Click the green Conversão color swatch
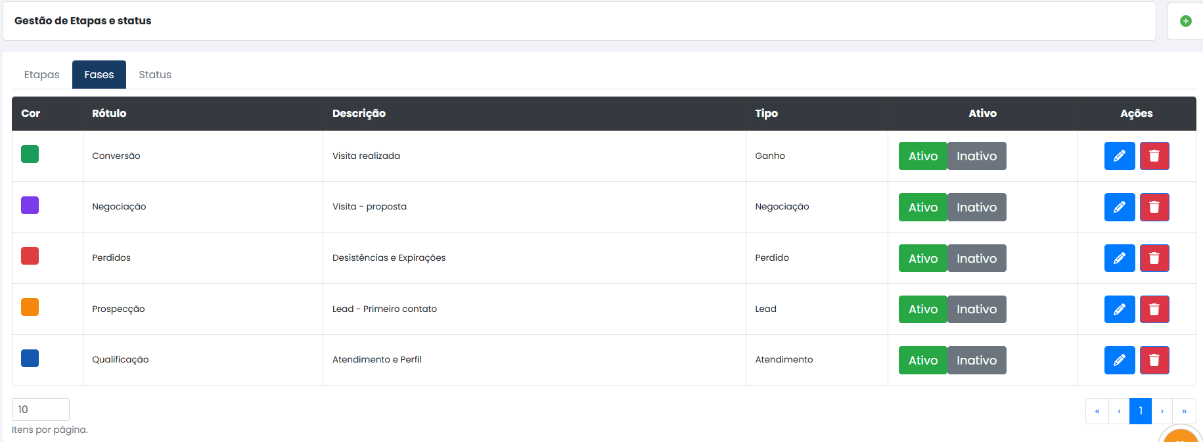 (30, 154)
